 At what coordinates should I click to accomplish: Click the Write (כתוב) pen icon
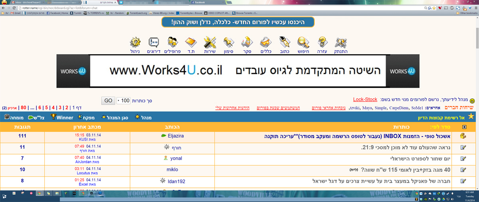[285, 42]
